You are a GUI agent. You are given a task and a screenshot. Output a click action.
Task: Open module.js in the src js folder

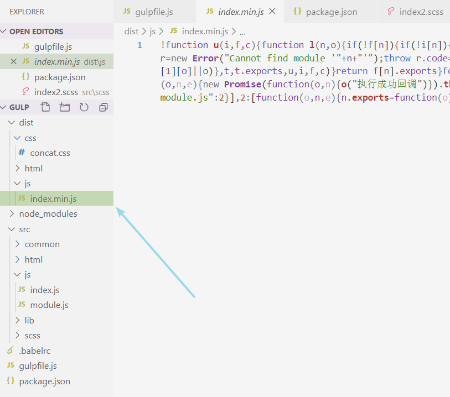point(49,305)
